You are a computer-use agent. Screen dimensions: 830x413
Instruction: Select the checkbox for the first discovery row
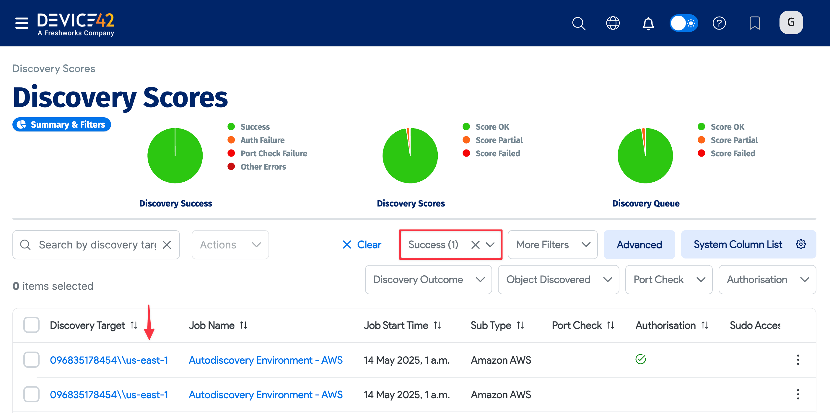[31, 360]
